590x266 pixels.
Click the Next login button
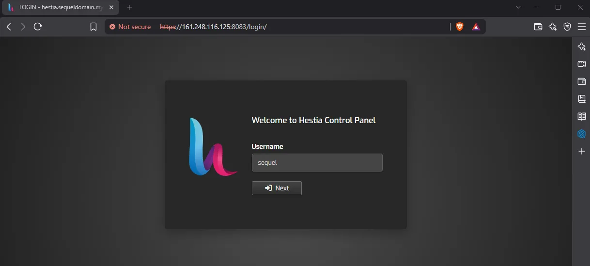[x=277, y=188]
